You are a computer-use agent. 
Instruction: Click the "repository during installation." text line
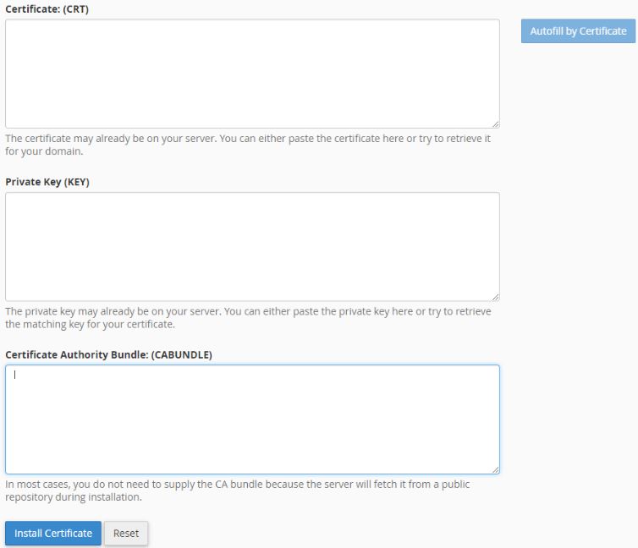pos(74,496)
